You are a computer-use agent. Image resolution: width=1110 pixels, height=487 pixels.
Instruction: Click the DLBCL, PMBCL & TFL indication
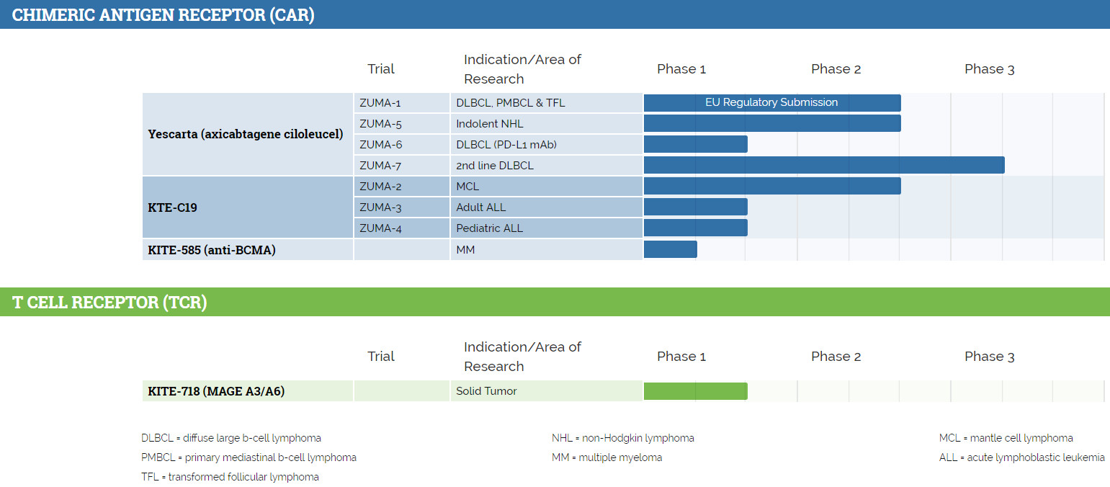click(547, 103)
